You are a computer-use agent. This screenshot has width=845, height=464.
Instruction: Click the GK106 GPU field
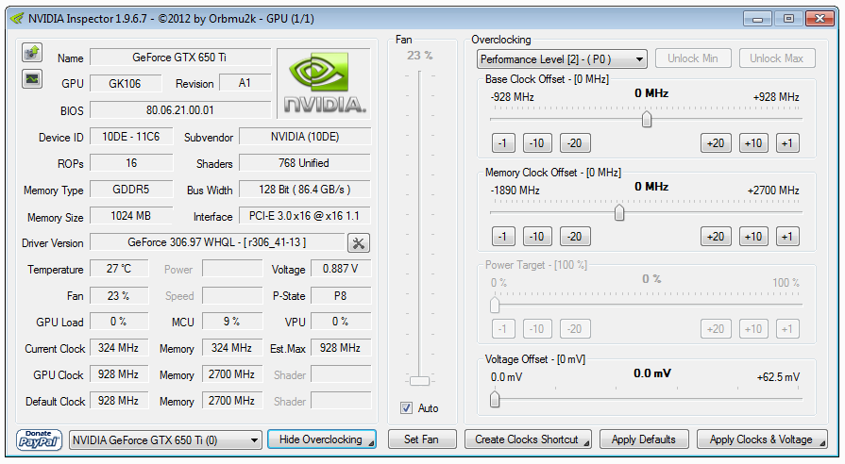click(x=125, y=83)
